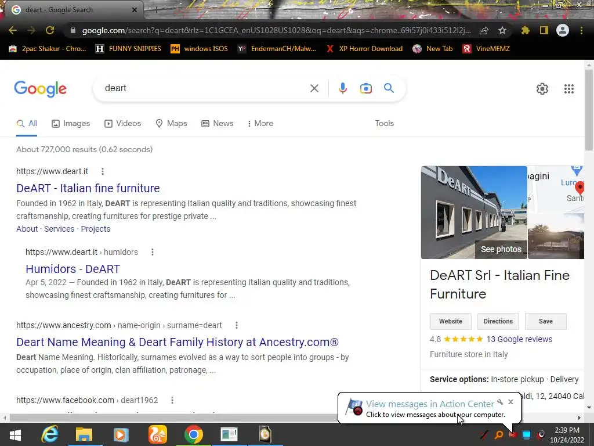Go back using the browser back arrow
Image resolution: width=594 pixels, height=446 pixels.
13,30
